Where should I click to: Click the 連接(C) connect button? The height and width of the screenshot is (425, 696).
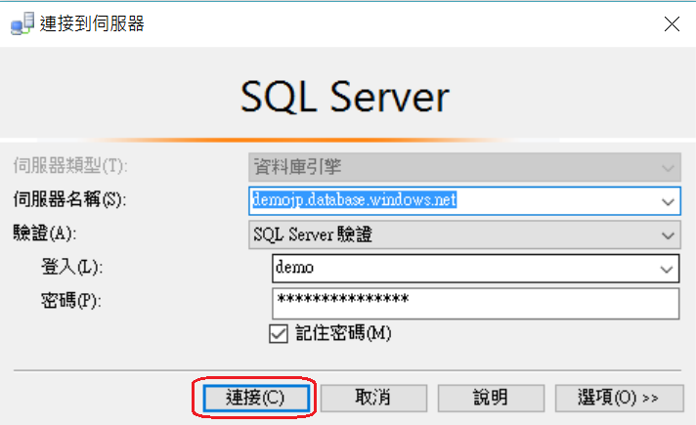point(256,398)
